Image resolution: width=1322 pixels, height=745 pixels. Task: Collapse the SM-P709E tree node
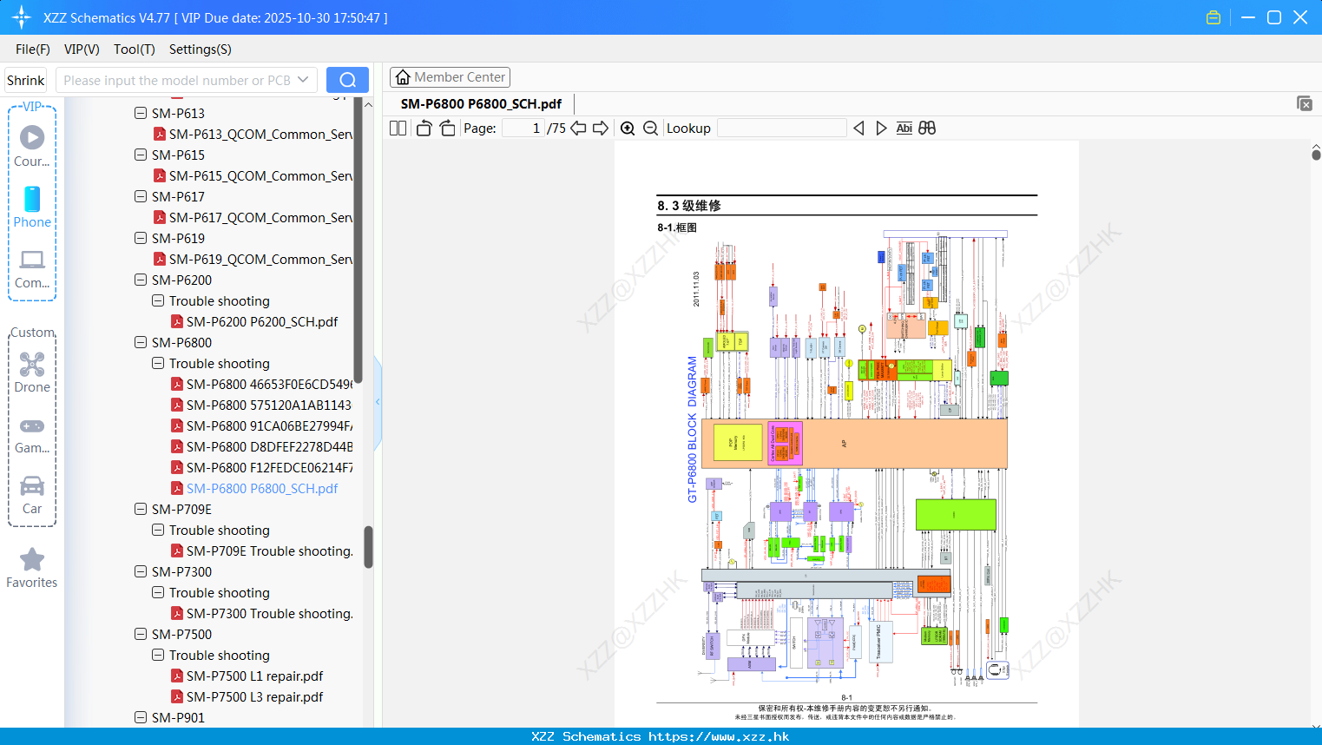point(141,509)
